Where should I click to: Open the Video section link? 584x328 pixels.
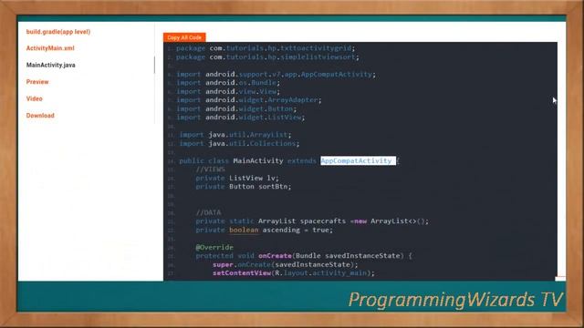coord(35,98)
